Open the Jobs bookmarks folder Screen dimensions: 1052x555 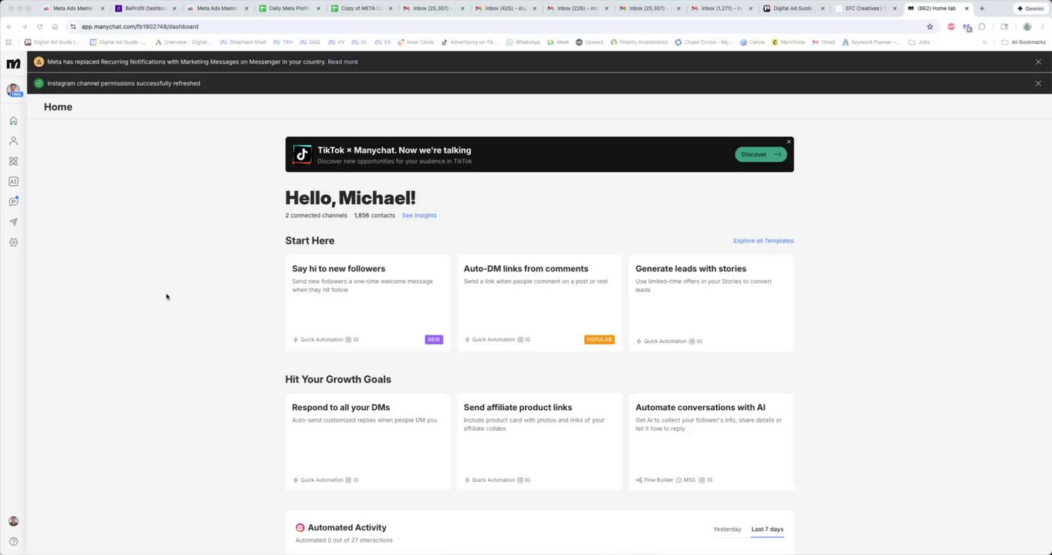[918, 42]
